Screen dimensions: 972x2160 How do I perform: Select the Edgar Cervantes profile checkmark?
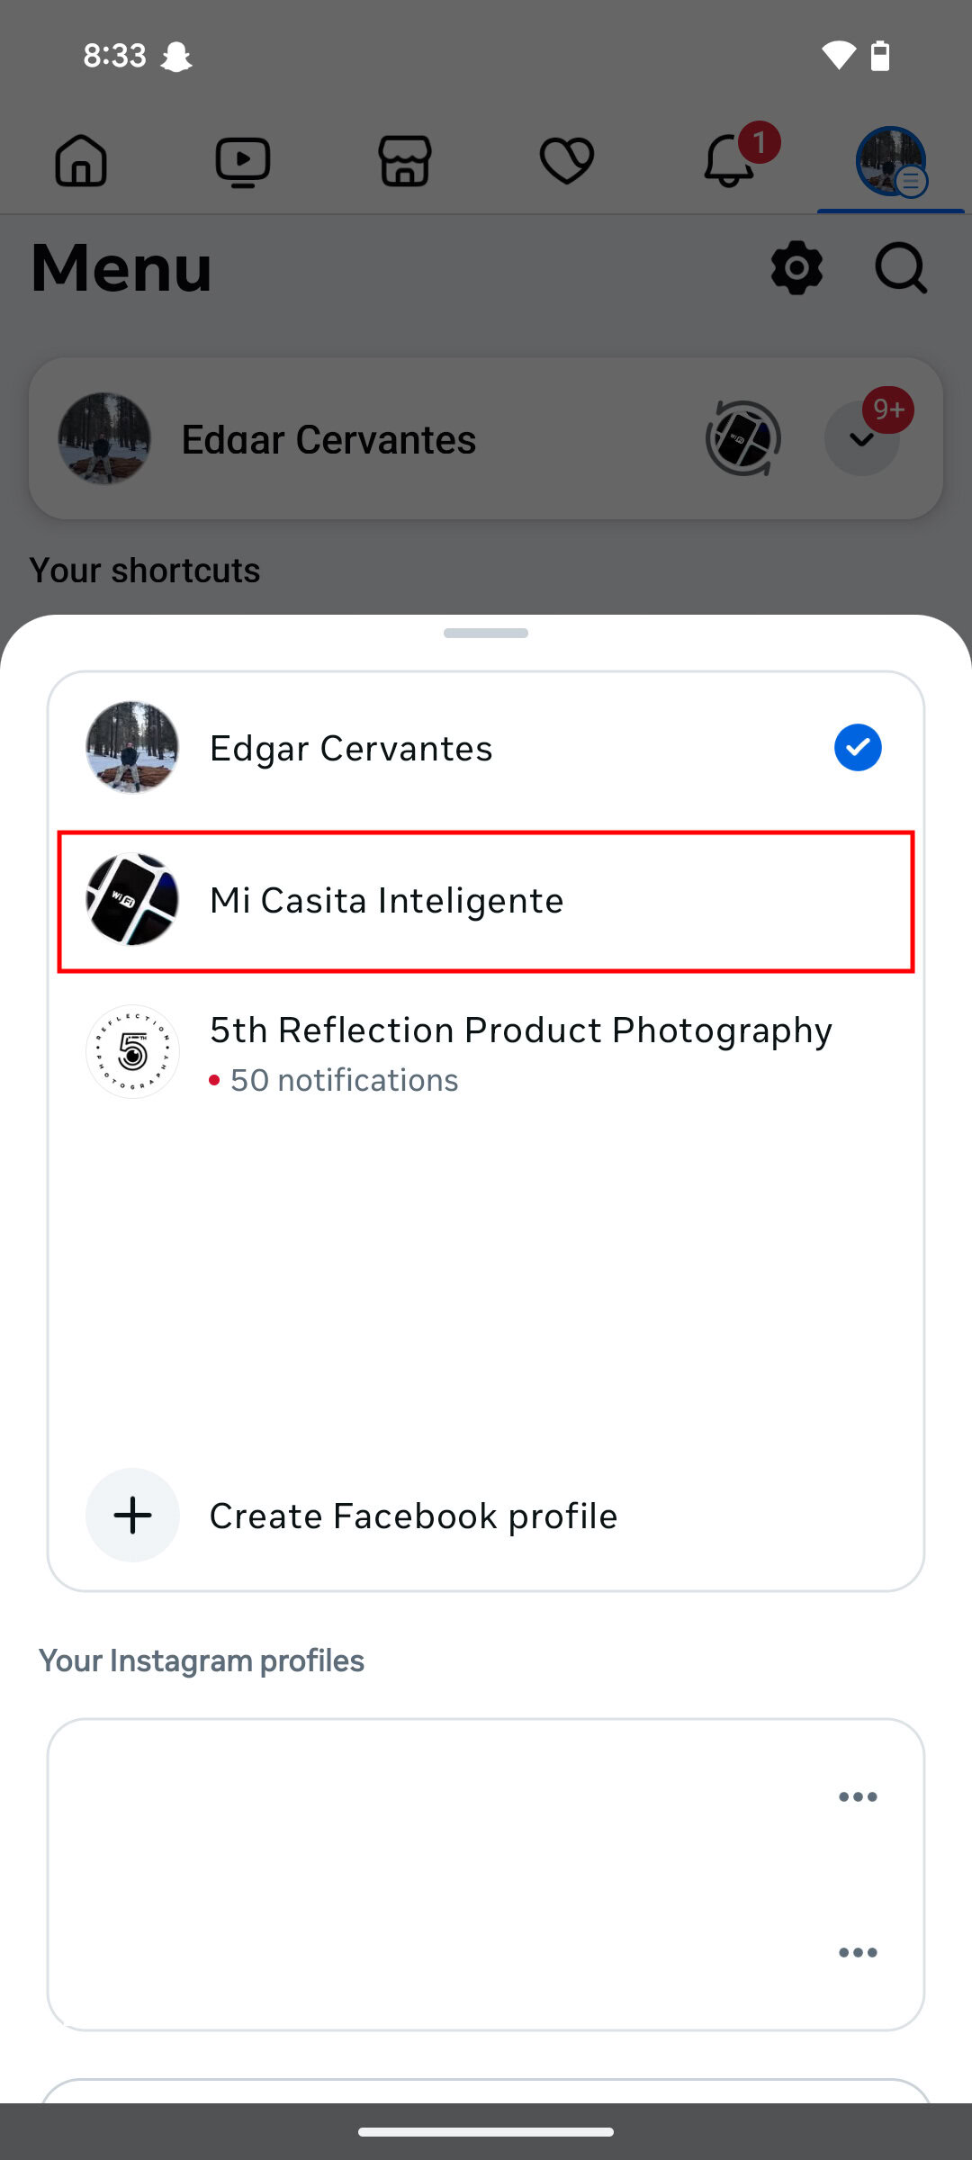[x=857, y=748]
